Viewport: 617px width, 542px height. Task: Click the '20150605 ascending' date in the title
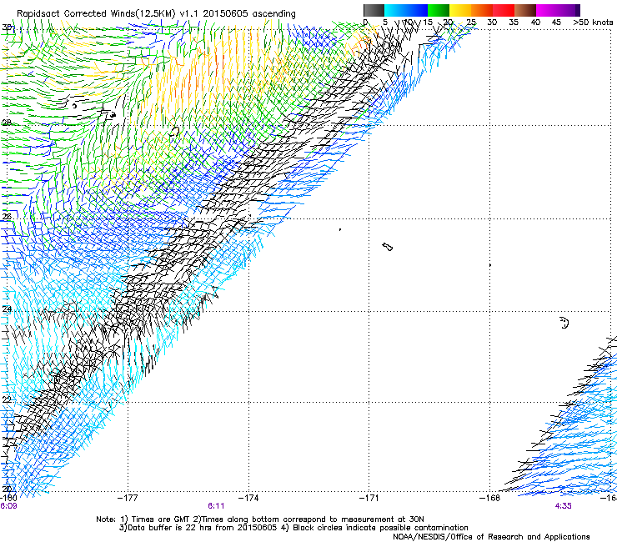point(249,13)
